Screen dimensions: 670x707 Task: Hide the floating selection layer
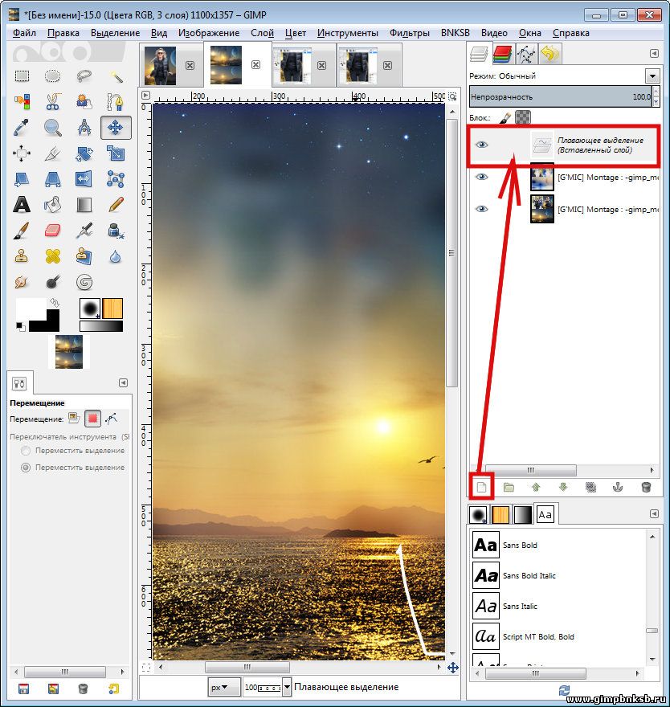pyautogui.click(x=481, y=145)
